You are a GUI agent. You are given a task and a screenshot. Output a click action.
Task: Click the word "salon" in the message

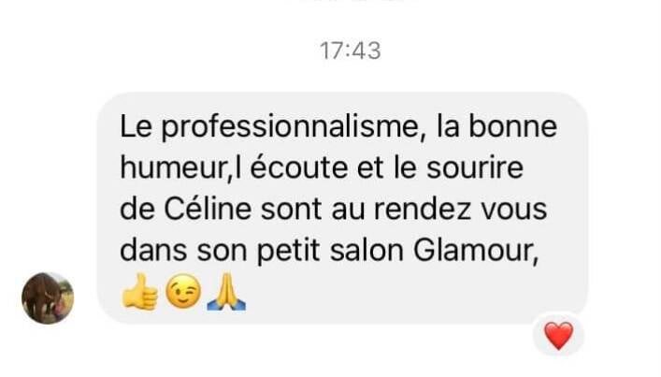(x=366, y=251)
